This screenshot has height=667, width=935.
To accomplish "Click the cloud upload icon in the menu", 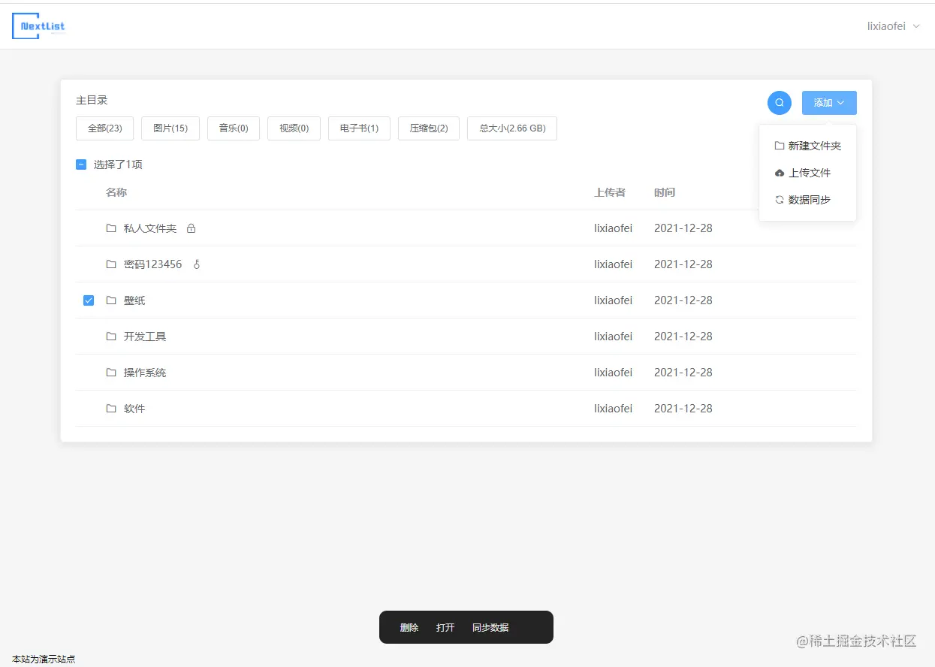I will tap(779, 172).
